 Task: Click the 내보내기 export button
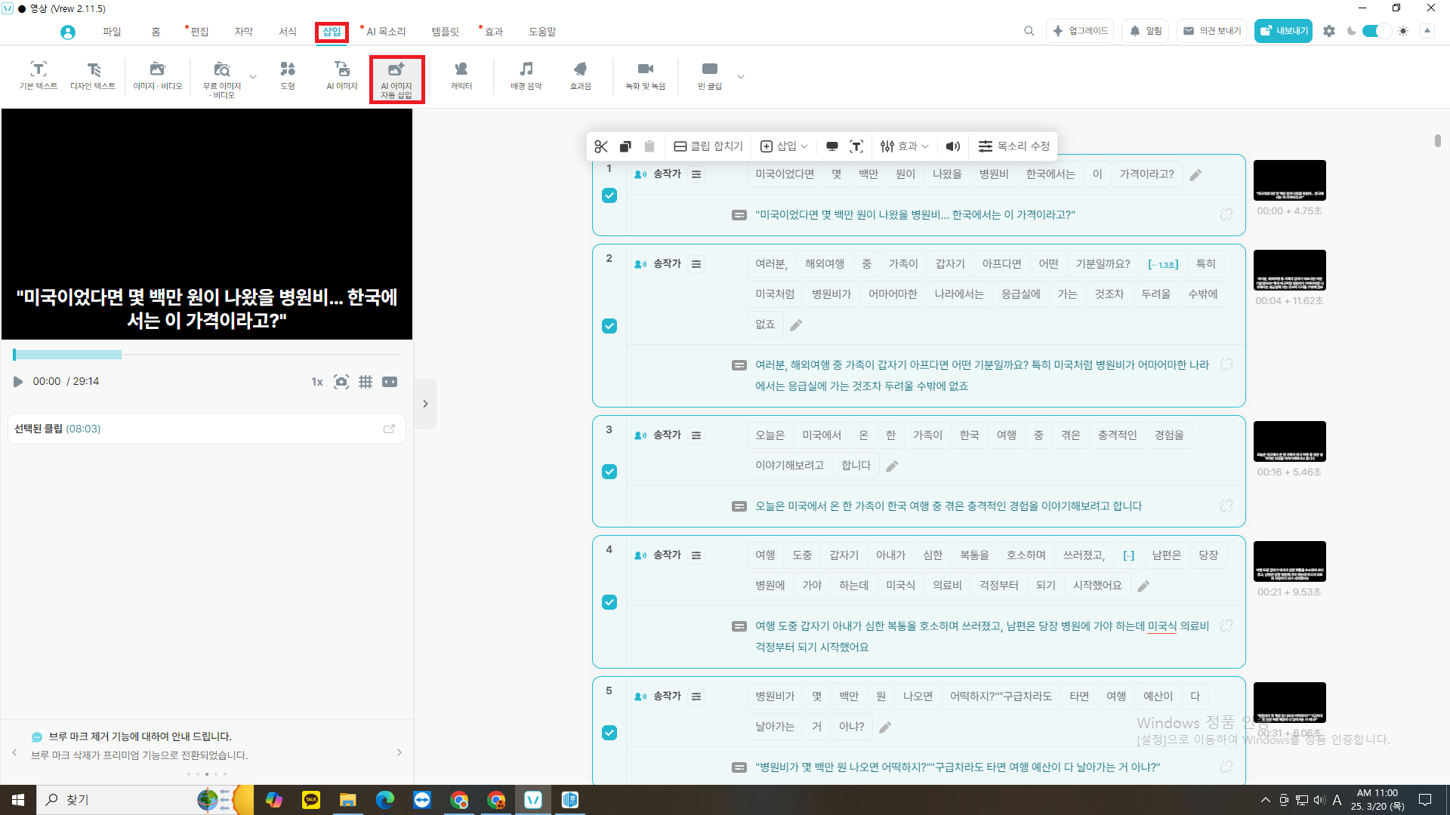click(1283, 31)
